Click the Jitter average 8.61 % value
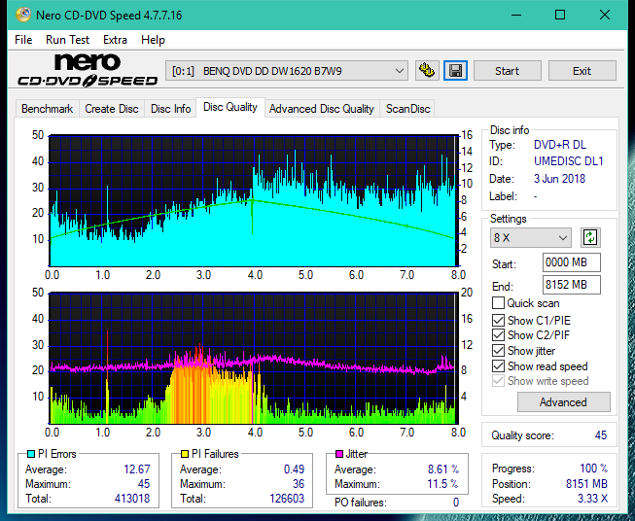 443,469
